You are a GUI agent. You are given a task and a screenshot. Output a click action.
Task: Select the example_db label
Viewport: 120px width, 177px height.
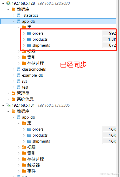click(x=32, y=75)
